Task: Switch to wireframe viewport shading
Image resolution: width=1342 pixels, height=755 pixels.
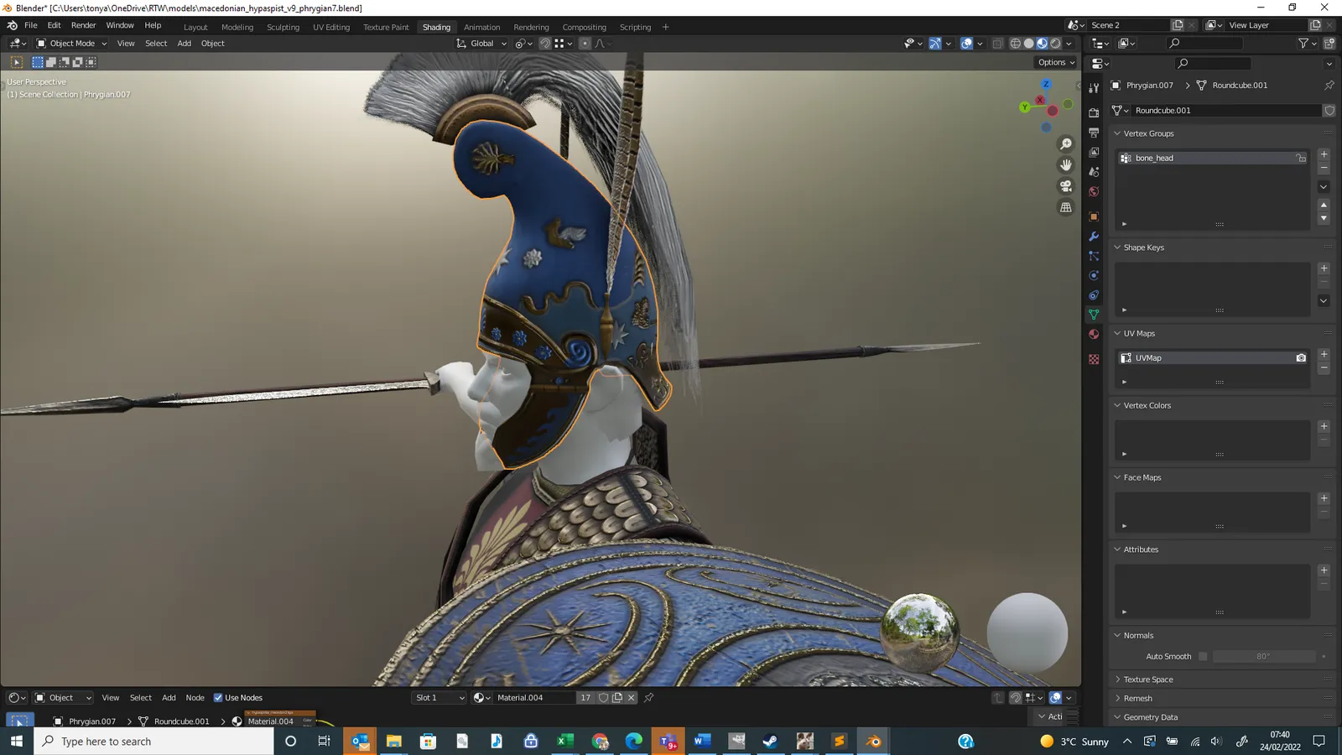Action: click(1016, 44)
